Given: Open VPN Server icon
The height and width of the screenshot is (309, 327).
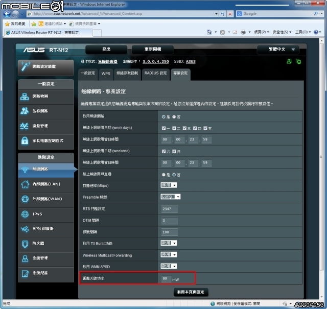Looking at the screenshot, I should [x=25, y=229].
